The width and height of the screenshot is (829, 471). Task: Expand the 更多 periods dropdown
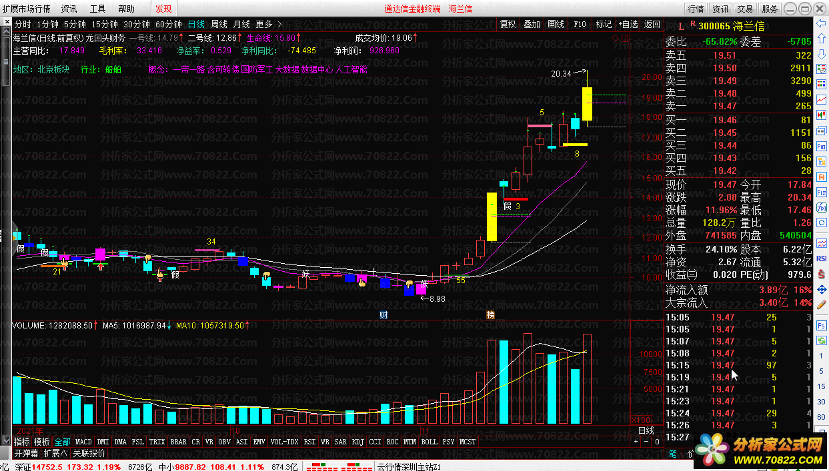268,24
